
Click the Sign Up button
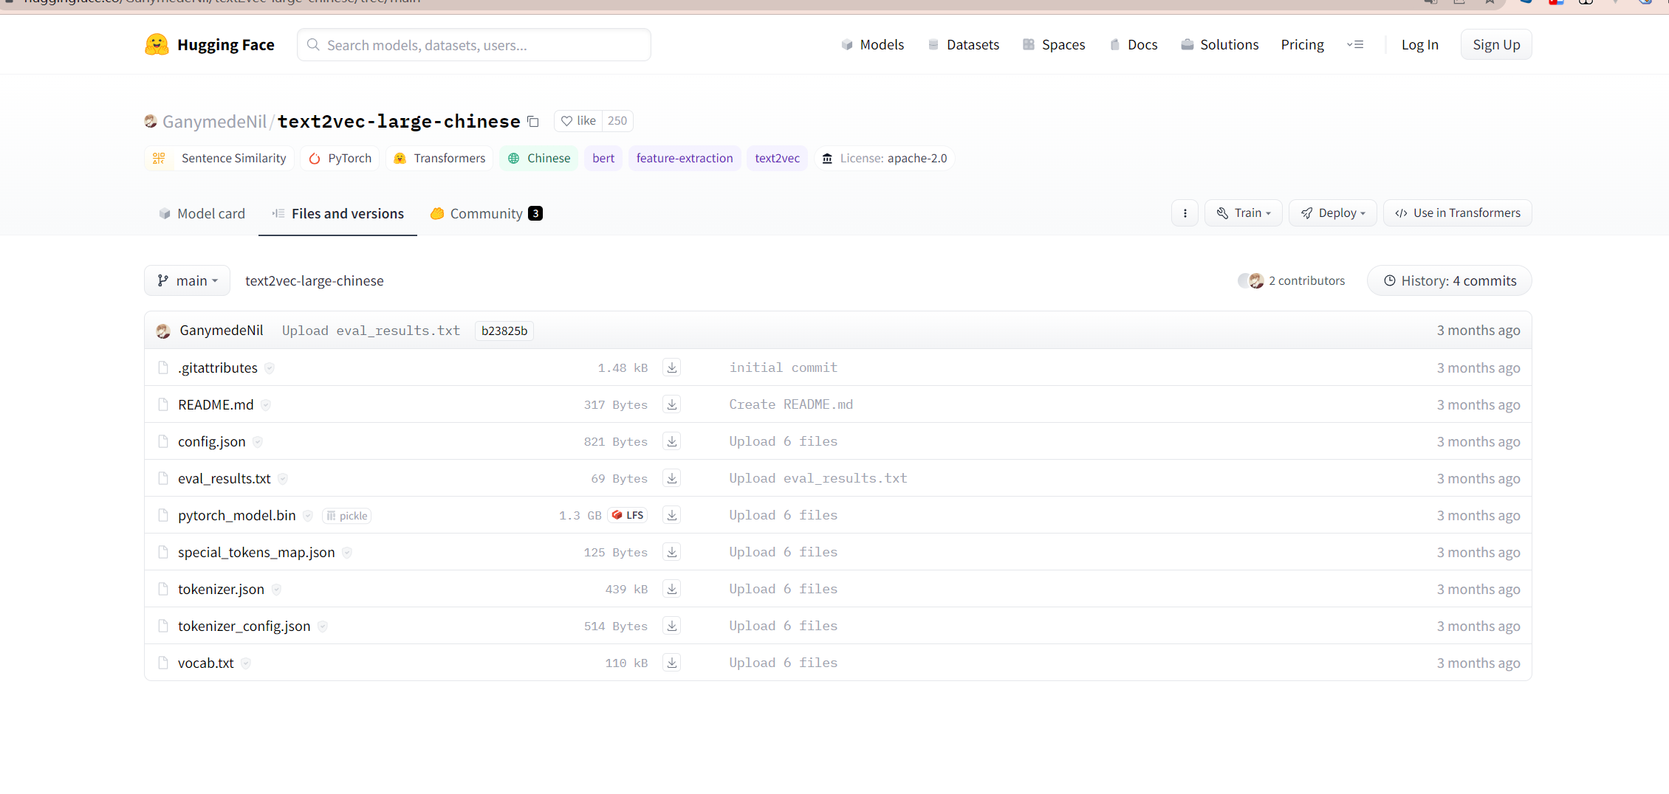(x=1496, y=45)
